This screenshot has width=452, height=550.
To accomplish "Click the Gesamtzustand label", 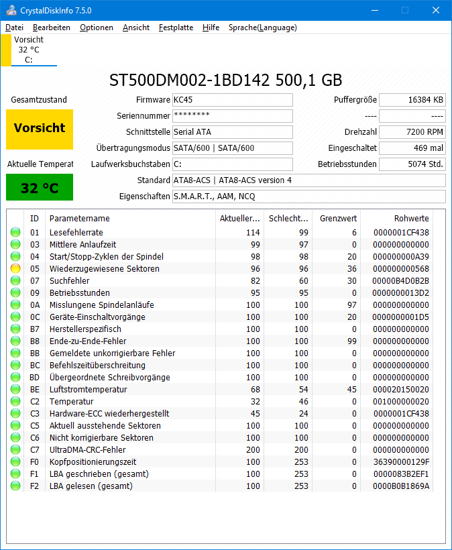I will pos(39,100).
